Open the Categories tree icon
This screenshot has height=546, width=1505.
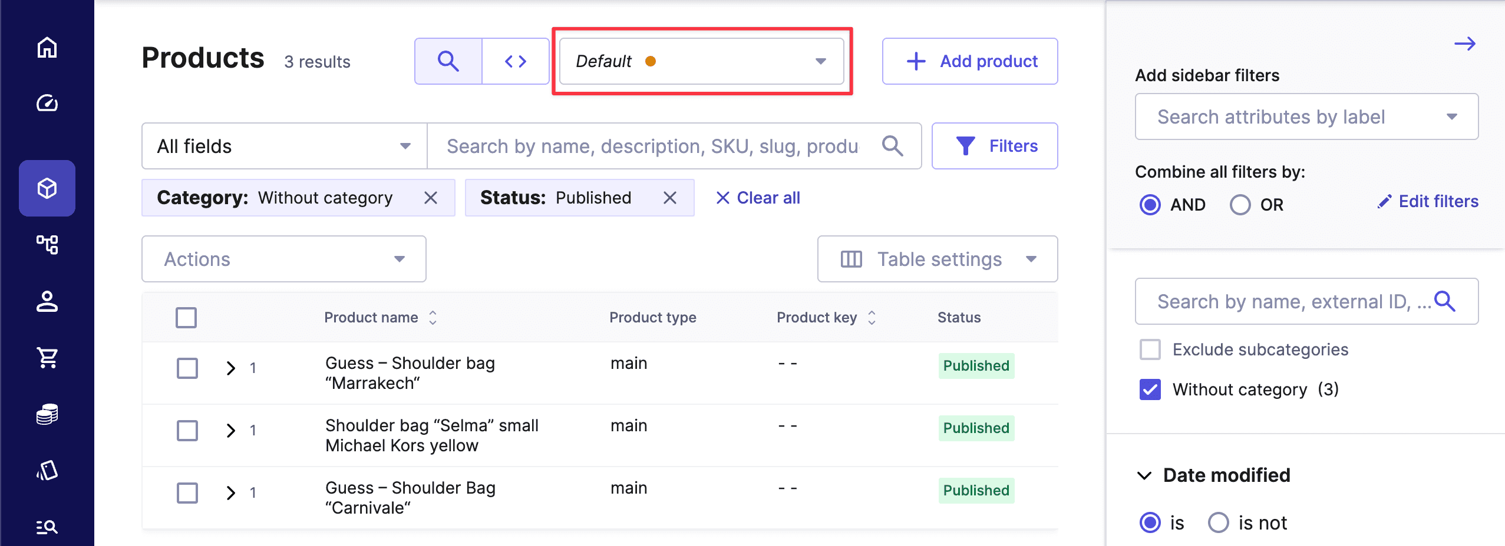(47, 244)
